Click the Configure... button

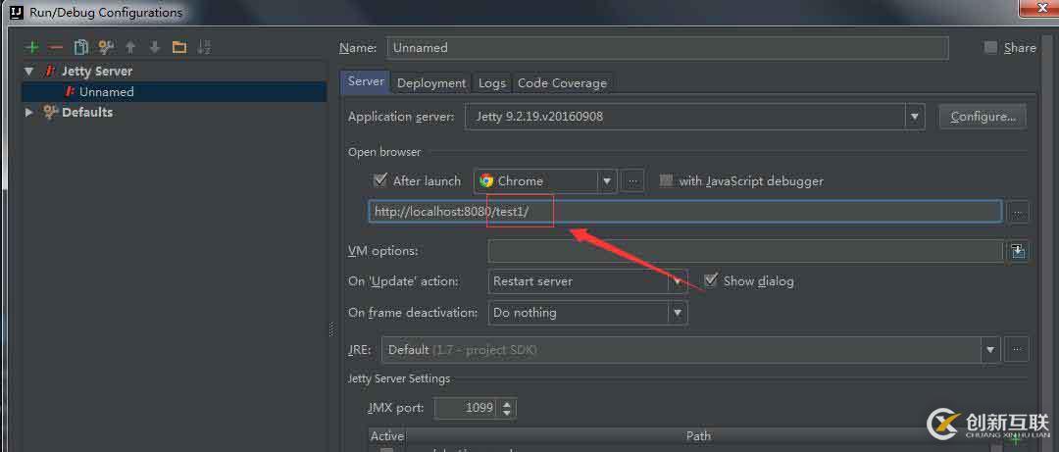pos(983,117)
